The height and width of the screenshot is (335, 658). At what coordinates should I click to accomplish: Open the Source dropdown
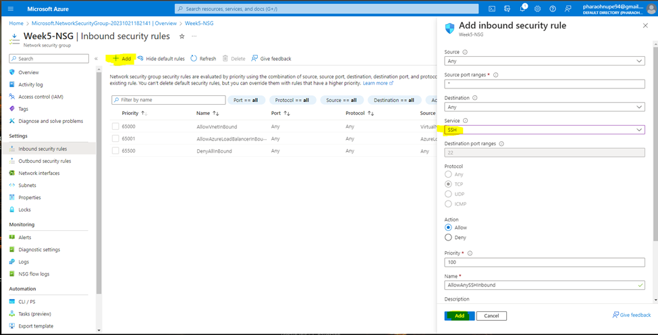pyautogui.click(x=544, y=61)
